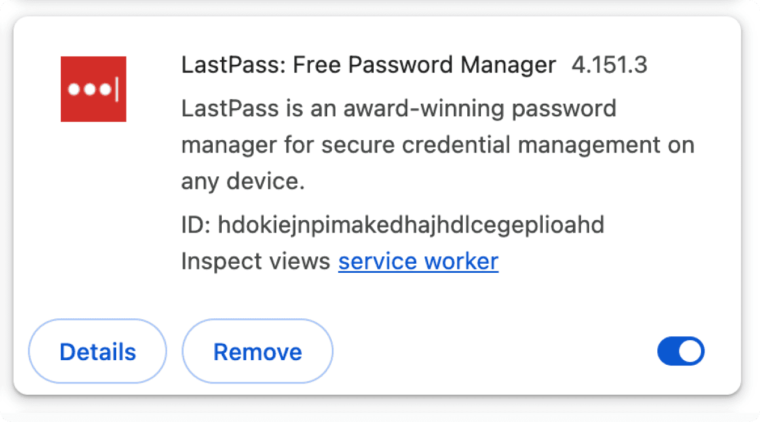Click the words "Free Password Manager" in the title

tap(424, 66)
